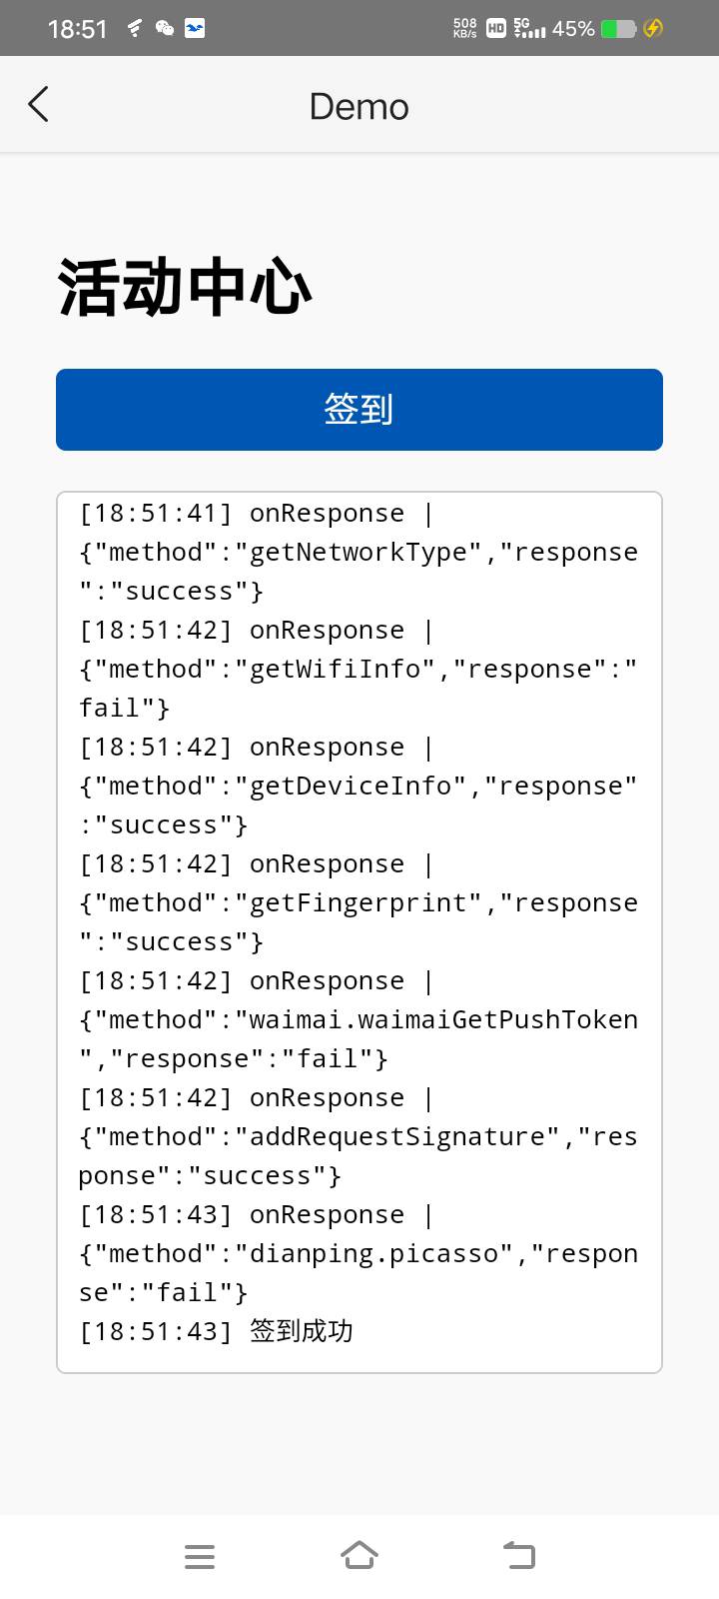Tap the Demo page title
The image size is (719, 1599).
pos(359,106)
